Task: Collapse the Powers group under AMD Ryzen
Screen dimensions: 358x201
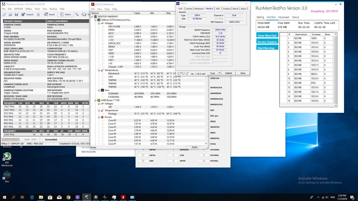Action: click(99, 117)
